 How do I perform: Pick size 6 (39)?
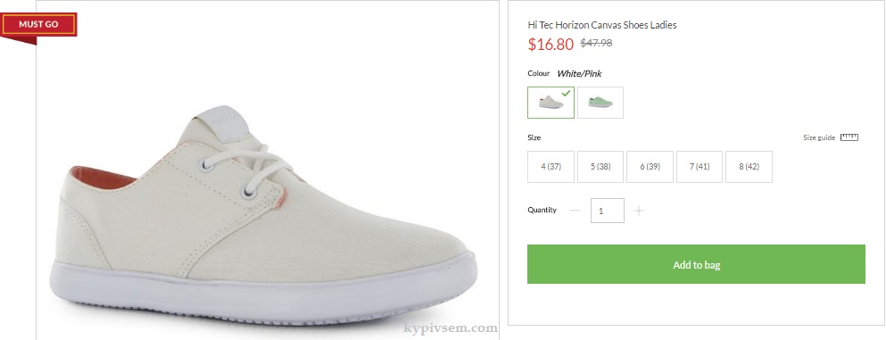650,167
